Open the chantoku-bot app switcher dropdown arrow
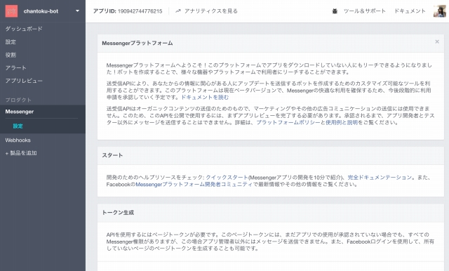Image resolution: width=449 pixels, height=271 pixels. click(77, 11)
